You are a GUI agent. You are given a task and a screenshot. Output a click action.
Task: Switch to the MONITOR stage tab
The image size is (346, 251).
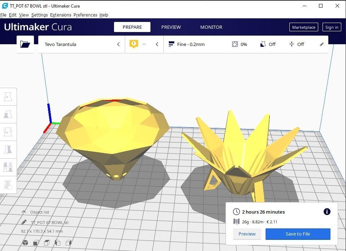[211, 27]
